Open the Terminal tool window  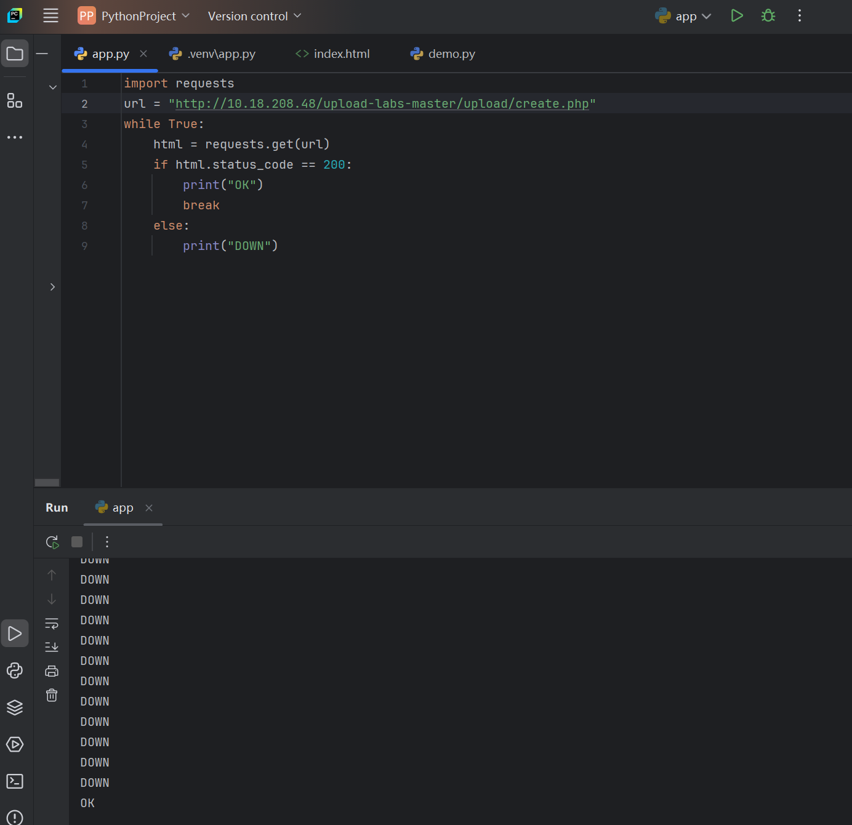(15, 781)
